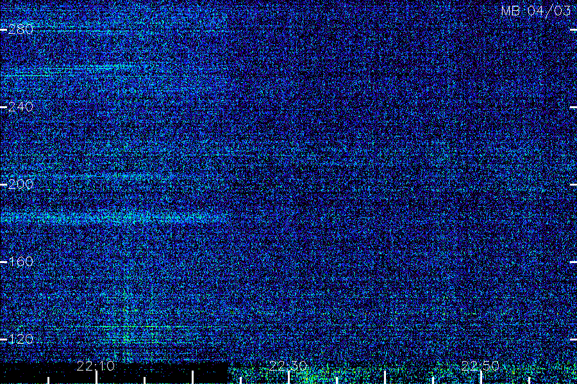The width and height of the screenshot is (577, 384).
Task: Click the 22:10 time label
Action: coord(96,366)
